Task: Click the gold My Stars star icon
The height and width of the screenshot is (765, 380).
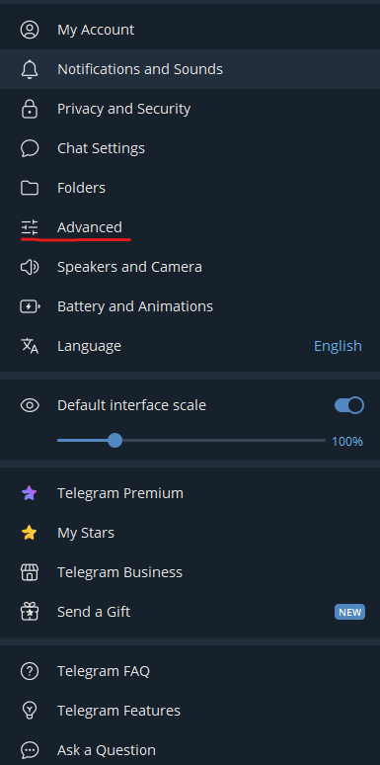Action: pyautogui.click(x=30, y=533)
